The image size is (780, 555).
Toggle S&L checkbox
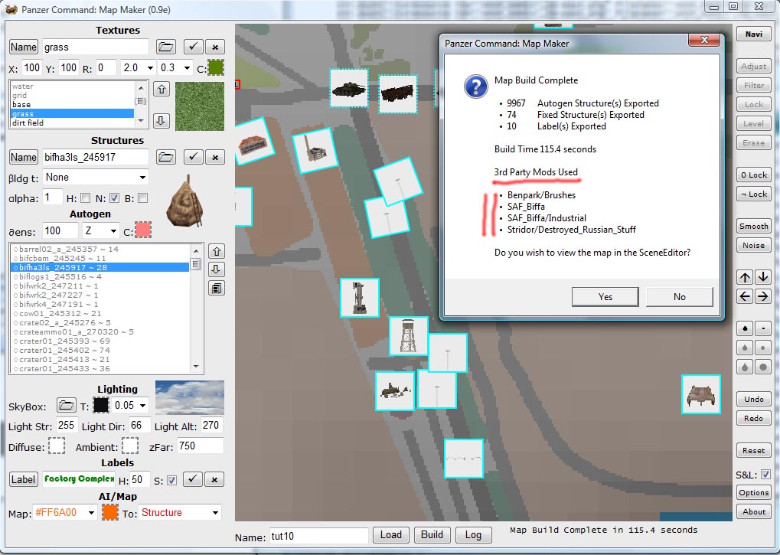coord(765,475)
